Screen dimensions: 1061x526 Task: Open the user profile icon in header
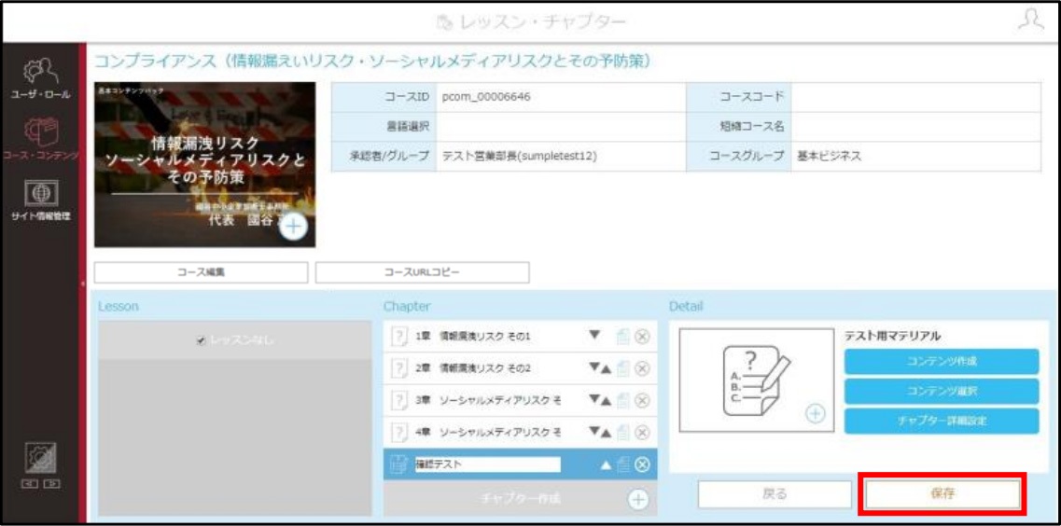coord(1030,21)
